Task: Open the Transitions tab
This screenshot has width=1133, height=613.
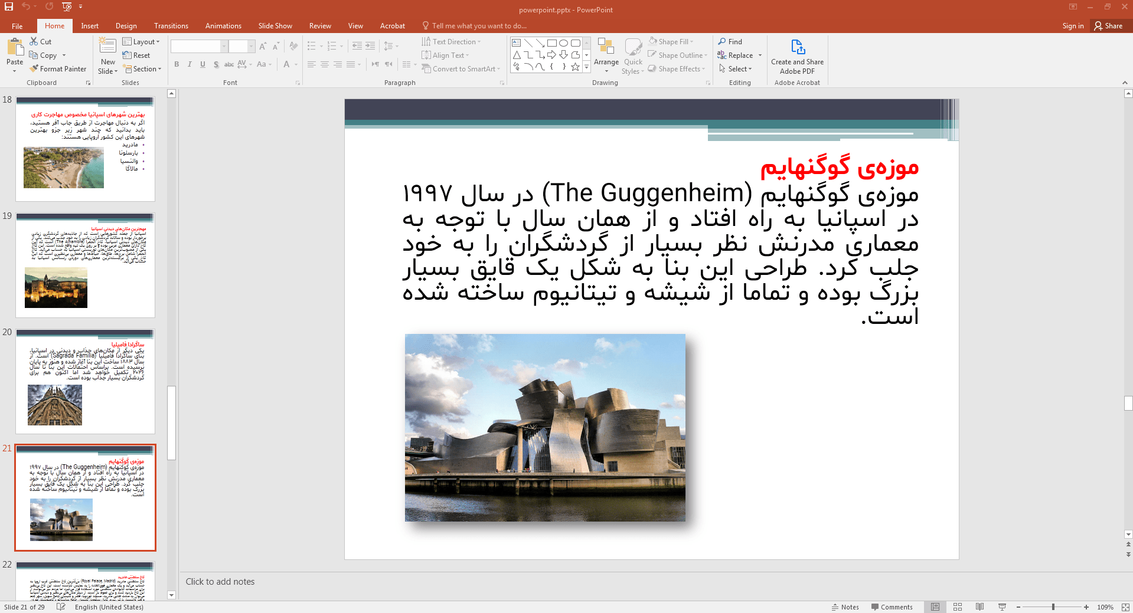Action: pyautogui.click(x=171, y=26)
